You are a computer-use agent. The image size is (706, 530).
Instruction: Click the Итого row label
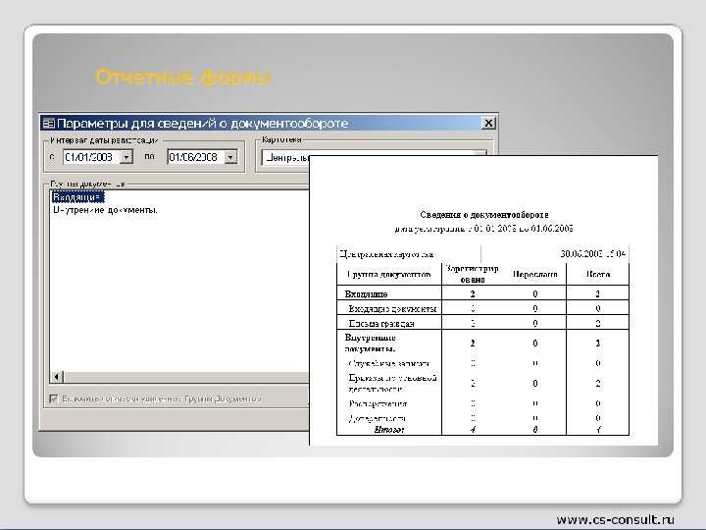[389, 430]
